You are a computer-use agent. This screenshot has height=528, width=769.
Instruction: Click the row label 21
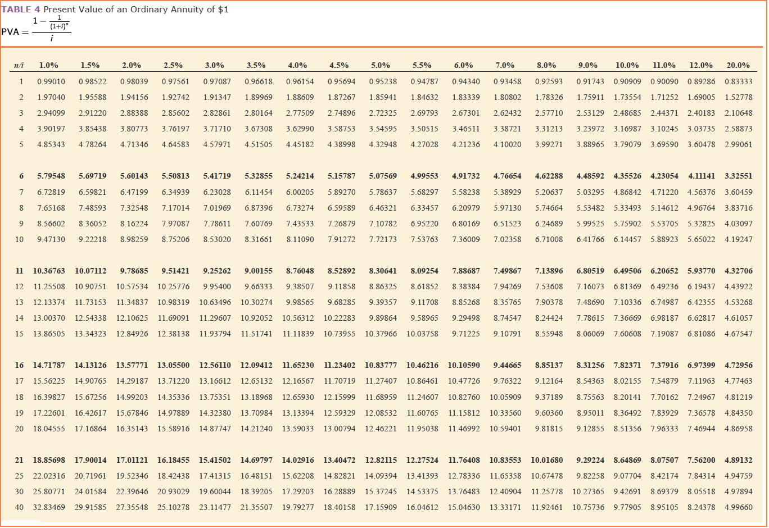coord(19,460)
